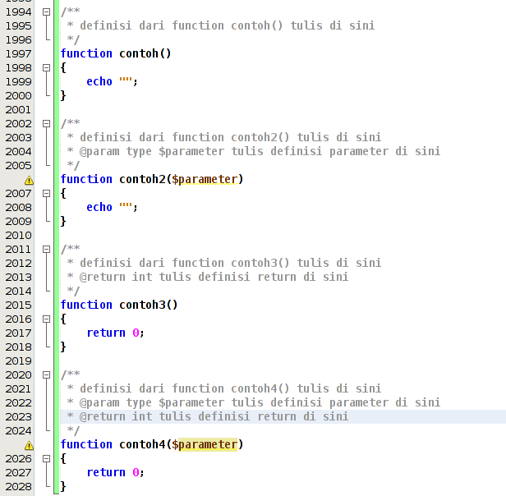Collapse the docblock fold at line 2011
The image size is (506, 496).
coord(46,249)
